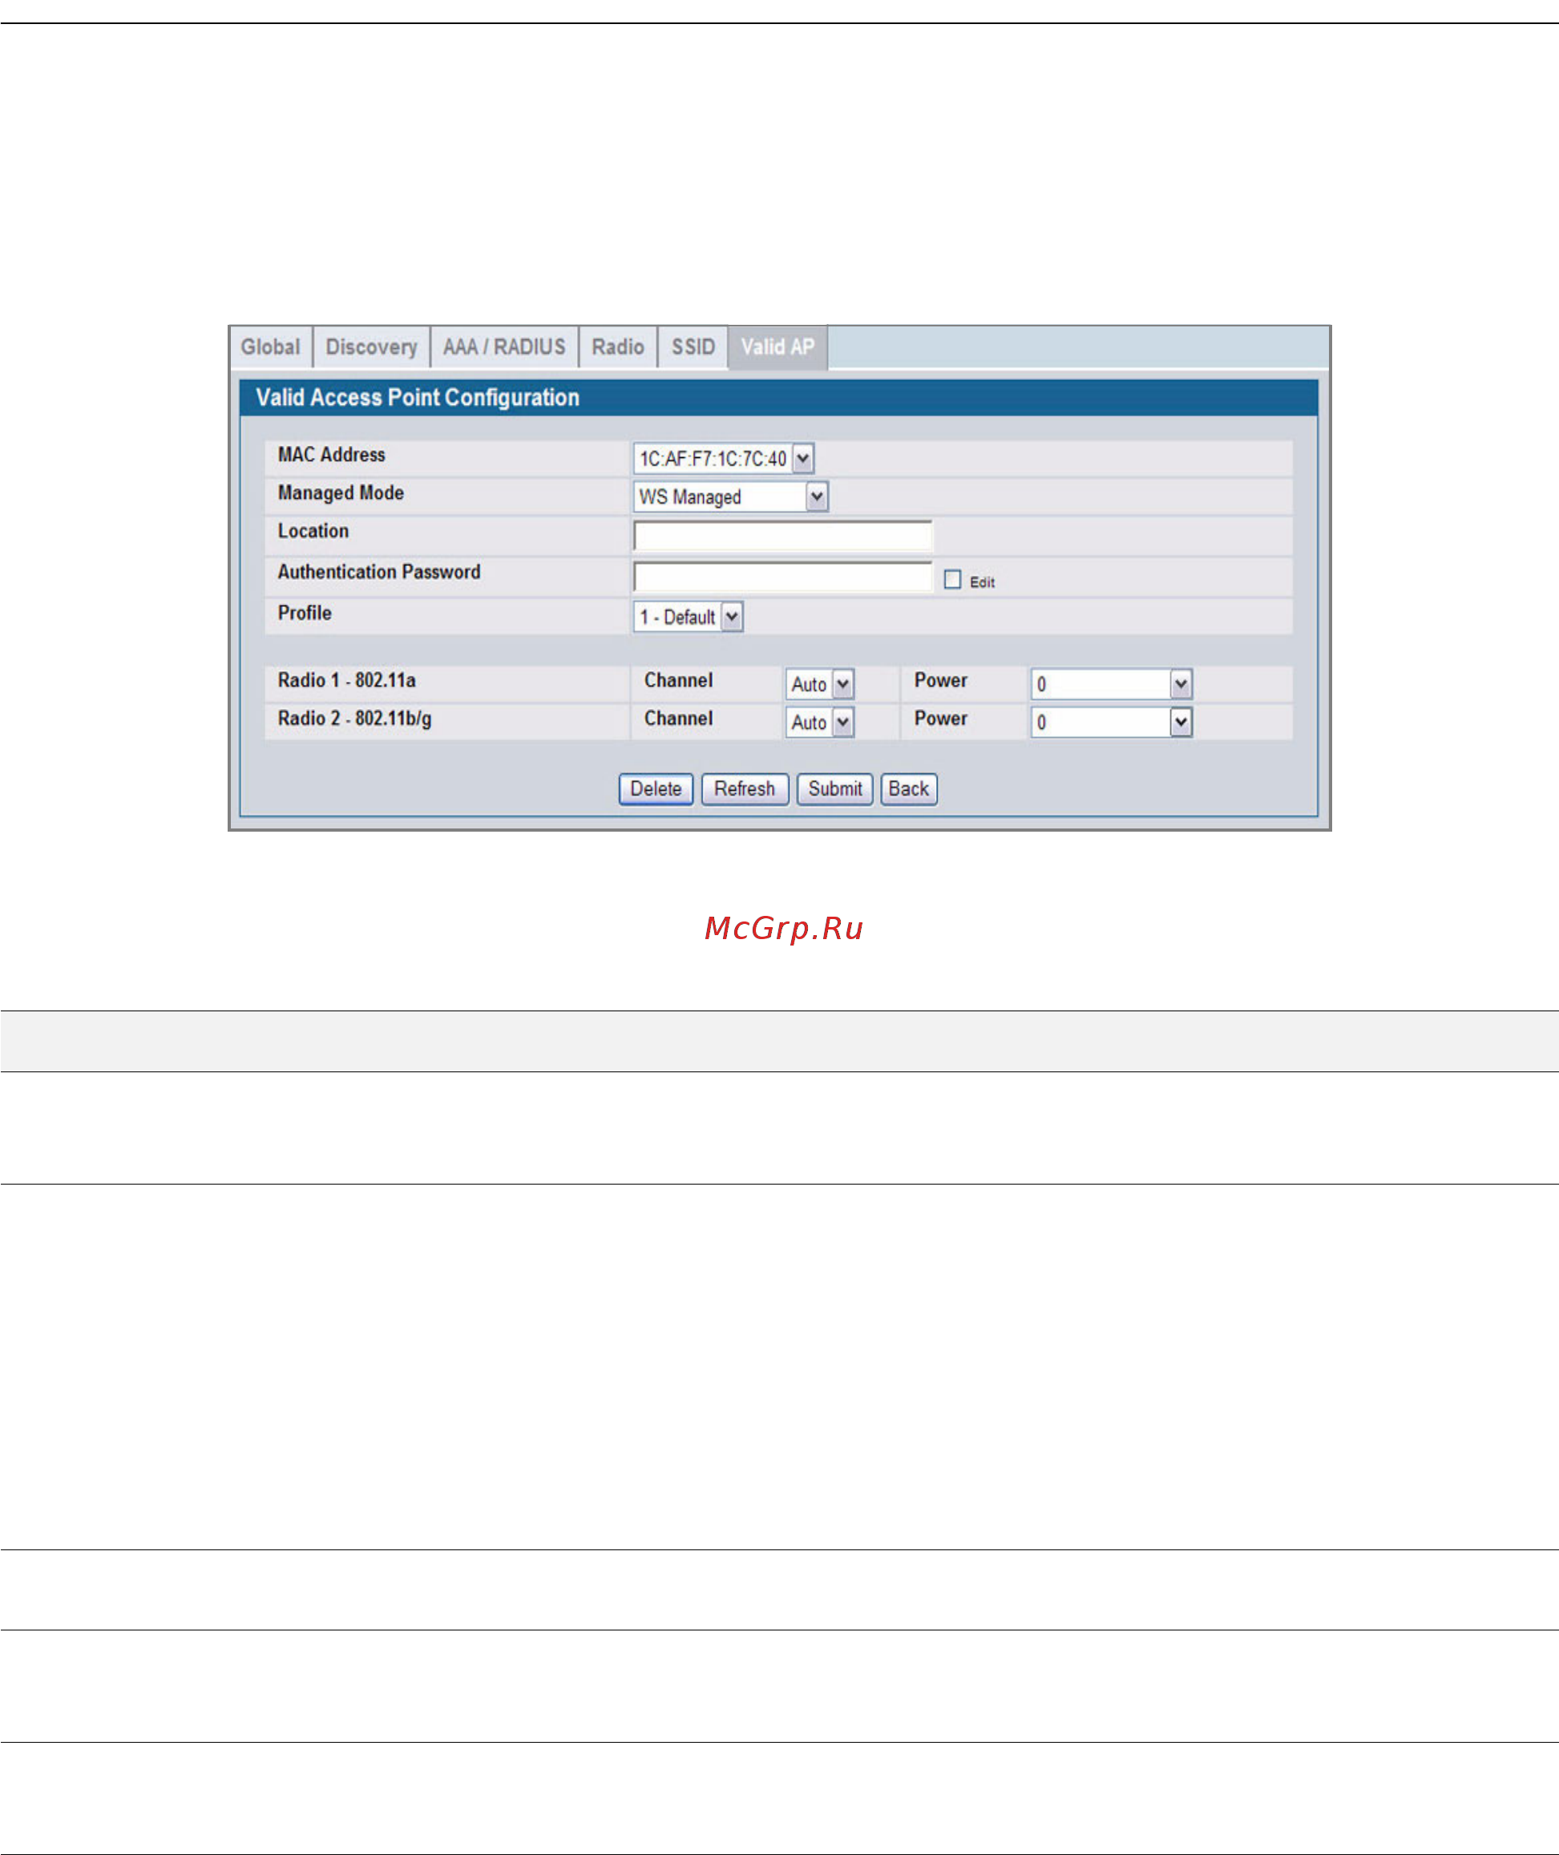Click the MAC Address label
1559x1855 pixels.
click(331, 455)
